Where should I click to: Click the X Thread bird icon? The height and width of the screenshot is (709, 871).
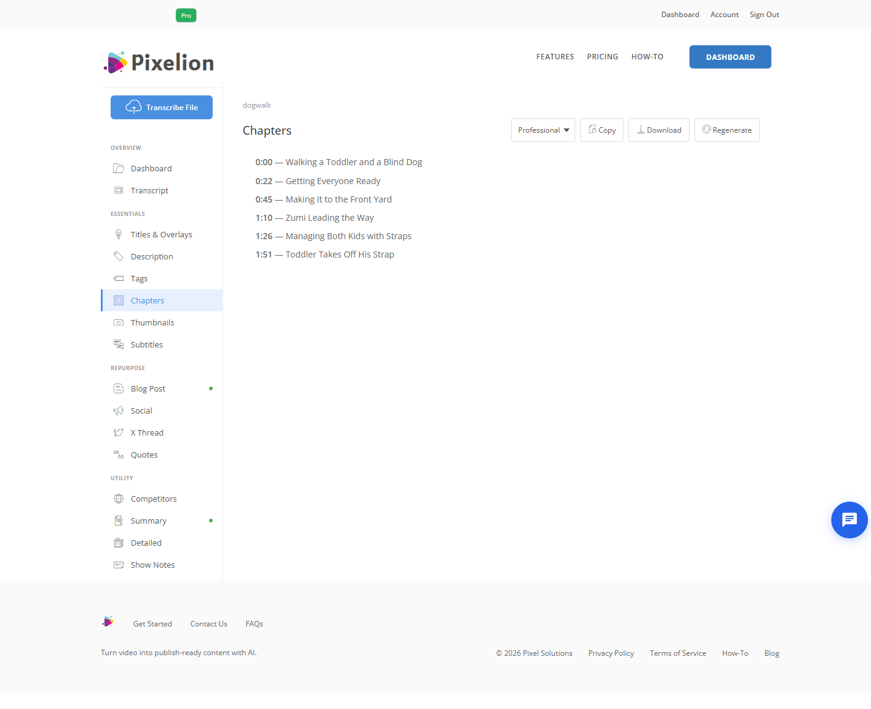pos(119,432)
